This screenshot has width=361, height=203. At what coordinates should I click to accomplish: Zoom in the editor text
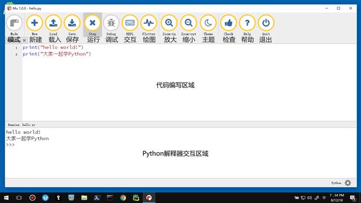(x=169, y=23)
